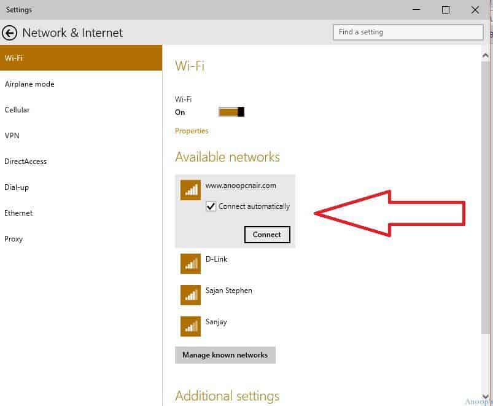Turn off the Wi-Fi toggle switch

pyautogui.click(x=231, y=112)
